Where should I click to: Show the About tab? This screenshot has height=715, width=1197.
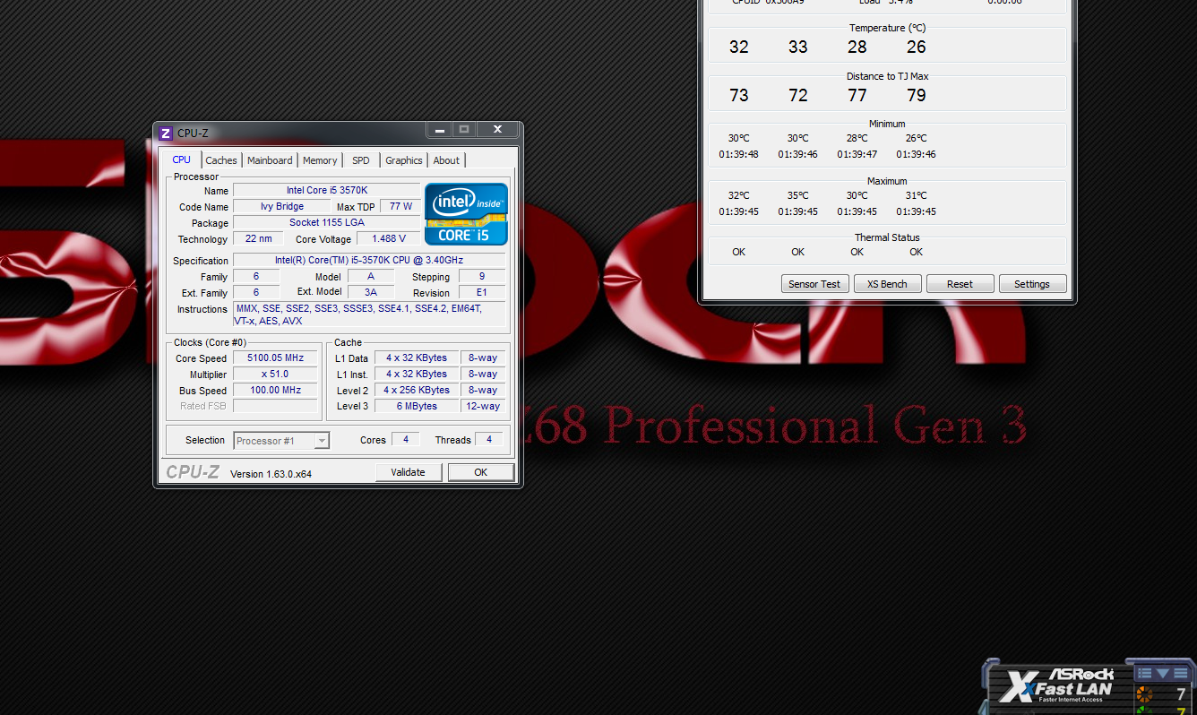tap(446, 160)
